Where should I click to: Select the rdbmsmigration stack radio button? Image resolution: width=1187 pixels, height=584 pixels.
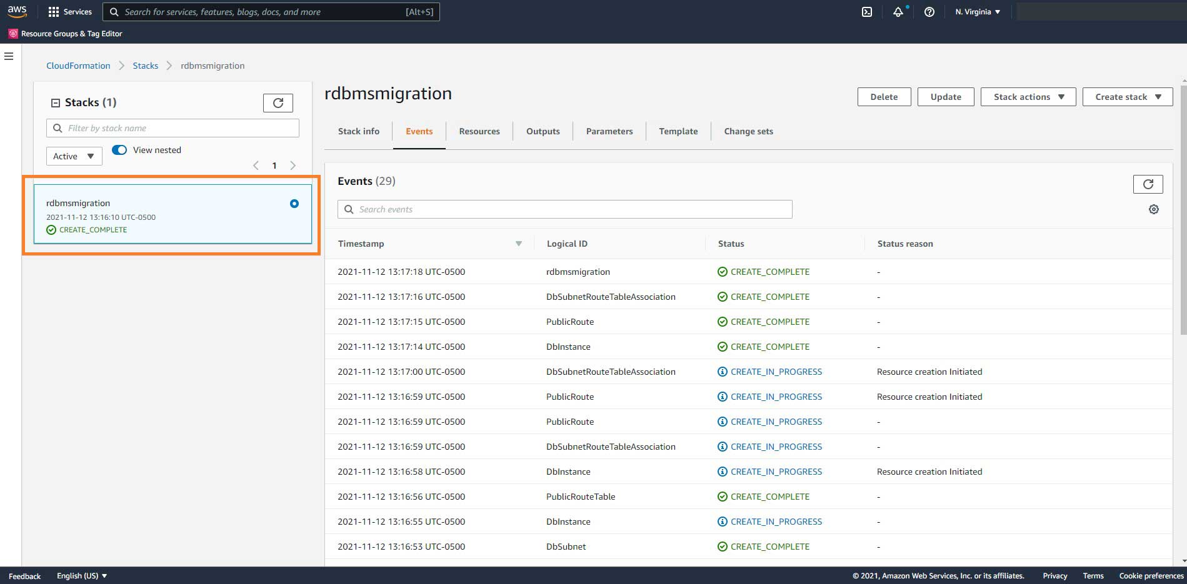click(294, 204)
